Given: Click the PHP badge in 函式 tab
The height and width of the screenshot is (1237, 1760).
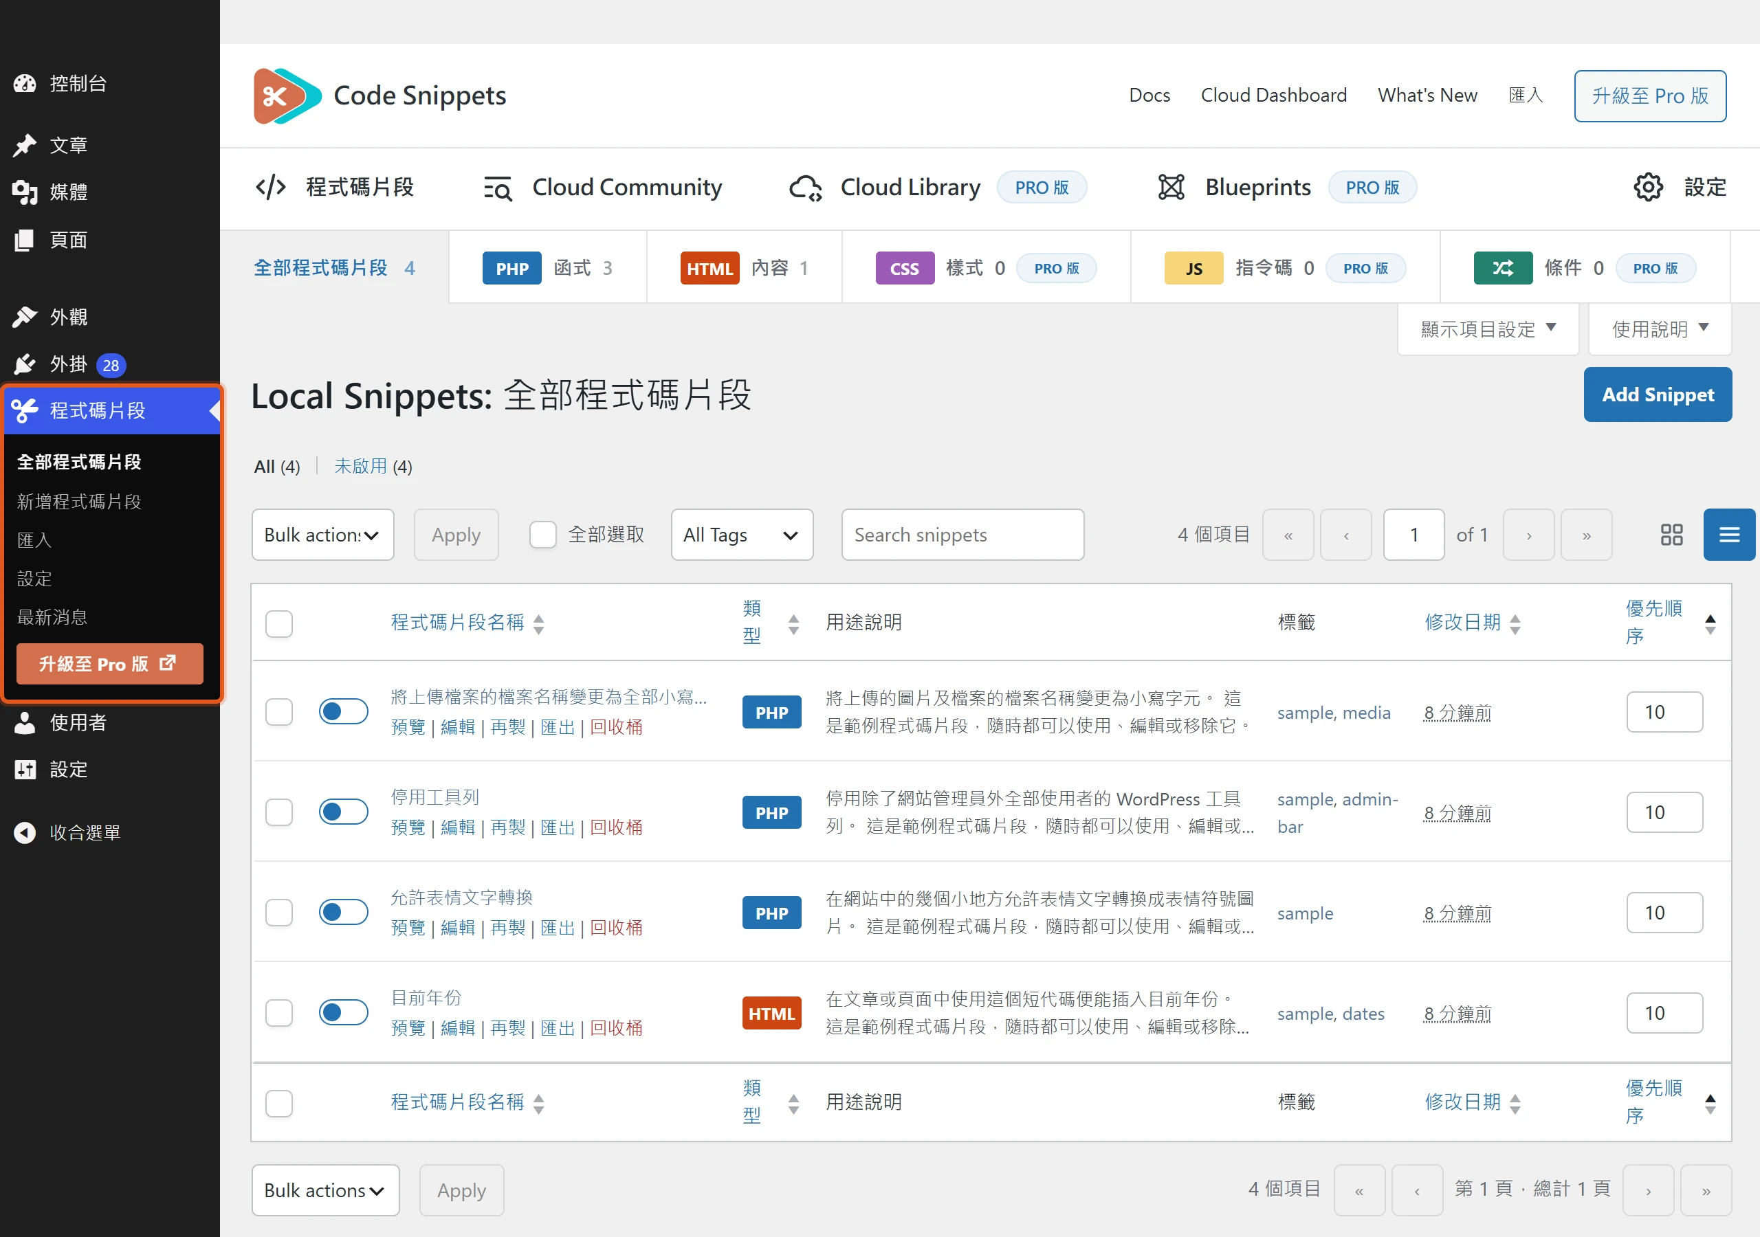Looking at the screenshot, I should pyautogui.click(x=512, y=268).
